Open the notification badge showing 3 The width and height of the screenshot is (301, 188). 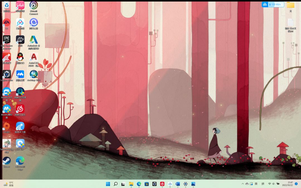tap(296, 184)
